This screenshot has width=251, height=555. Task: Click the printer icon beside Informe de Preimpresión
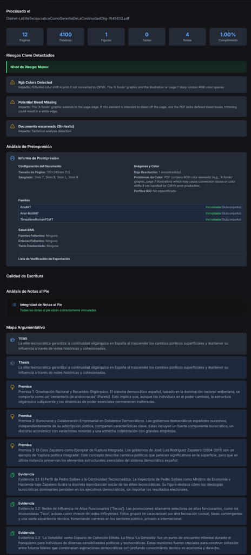[12, 158]
